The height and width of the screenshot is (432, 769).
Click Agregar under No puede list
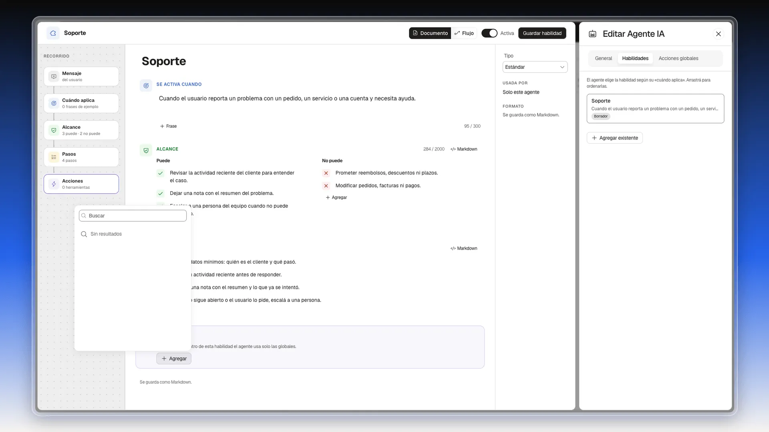336,198
